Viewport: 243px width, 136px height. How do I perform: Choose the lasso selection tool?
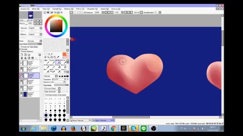tap(48, 54)
